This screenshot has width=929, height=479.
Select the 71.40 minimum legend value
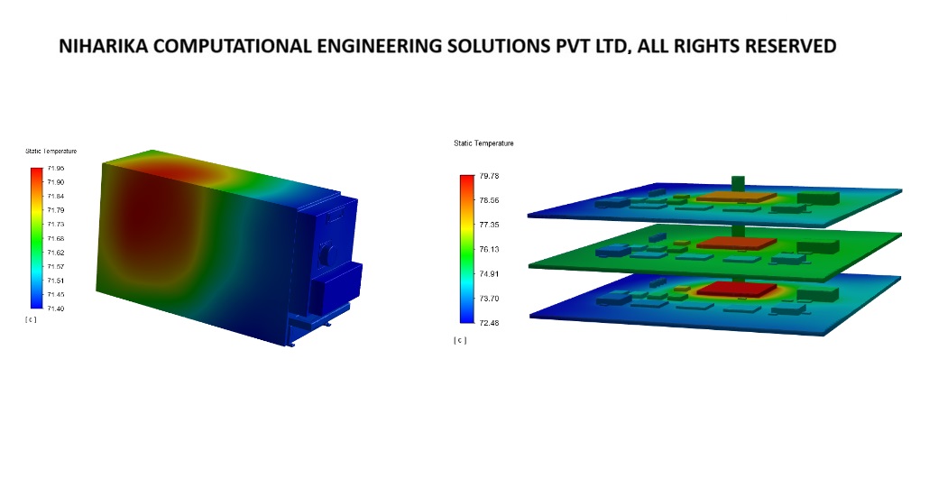click(56, 309)
